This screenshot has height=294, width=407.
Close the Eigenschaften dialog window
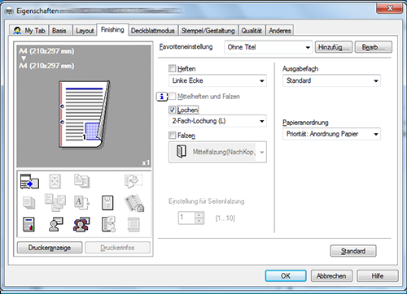pos(389,8)
